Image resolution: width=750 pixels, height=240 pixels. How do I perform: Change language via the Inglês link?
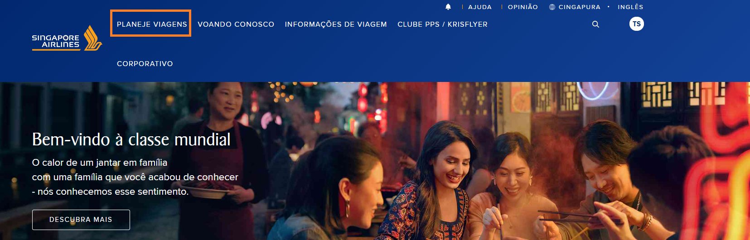pyautogui.click(x=630, y=7)
